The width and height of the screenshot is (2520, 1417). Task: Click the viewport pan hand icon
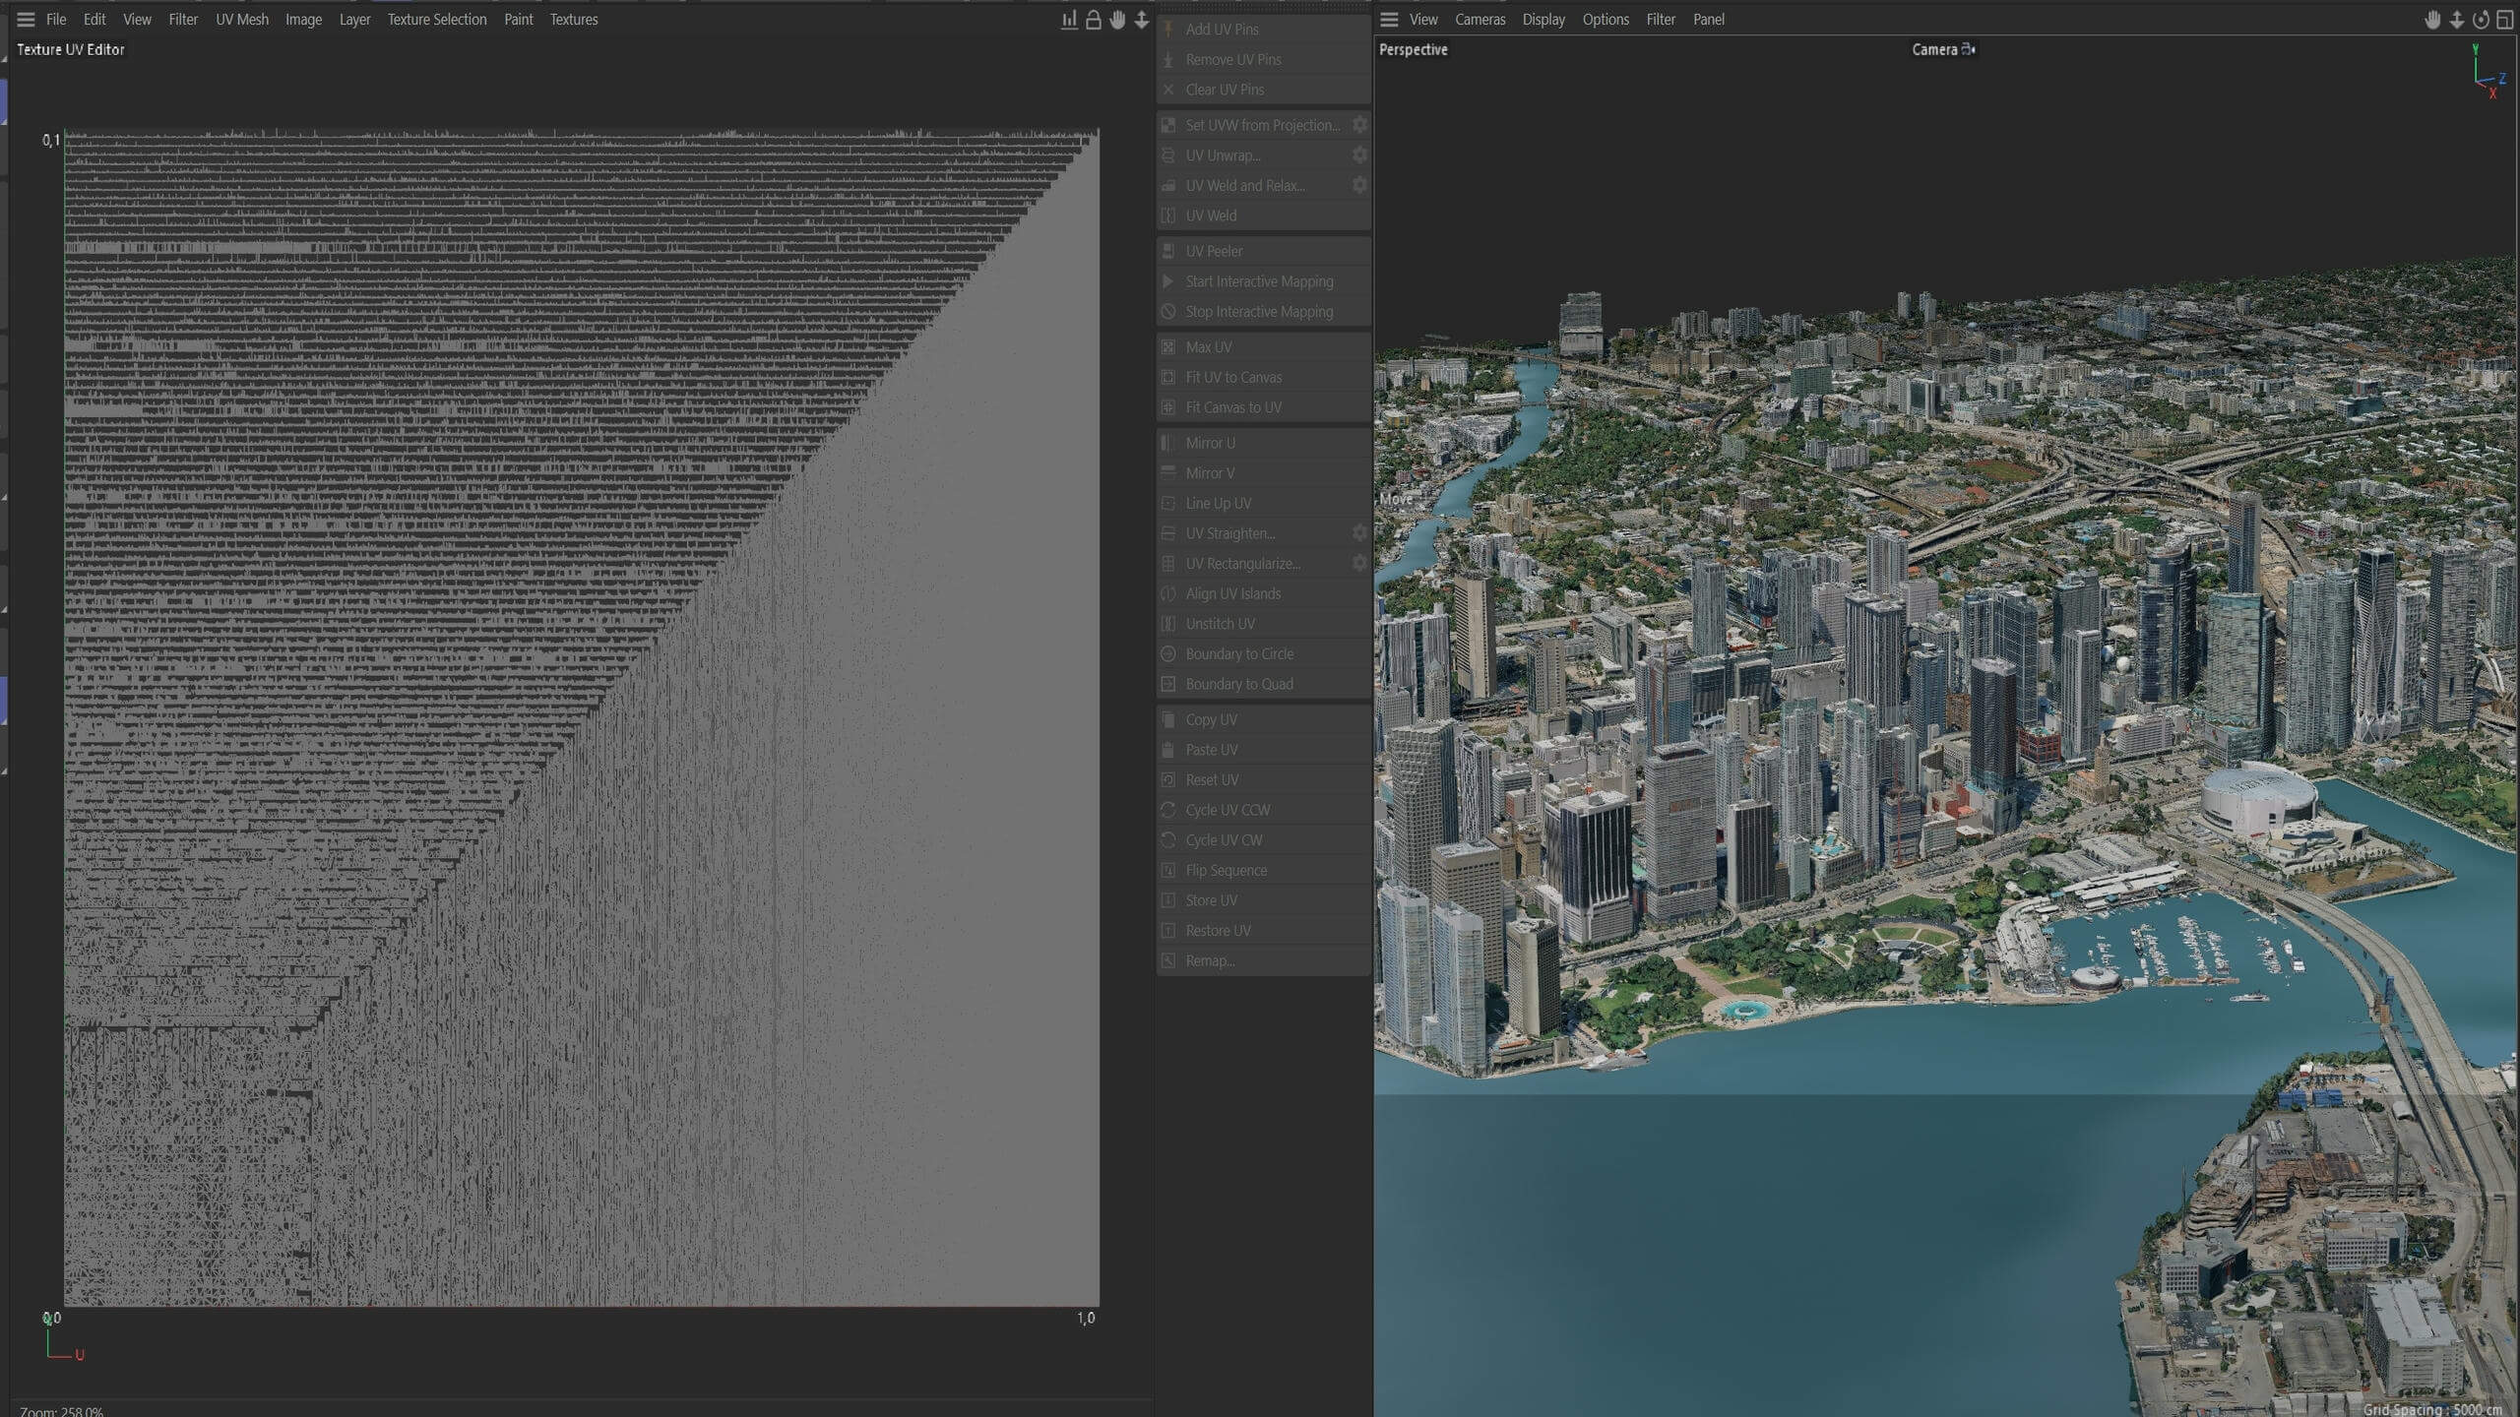(2432, 20)
